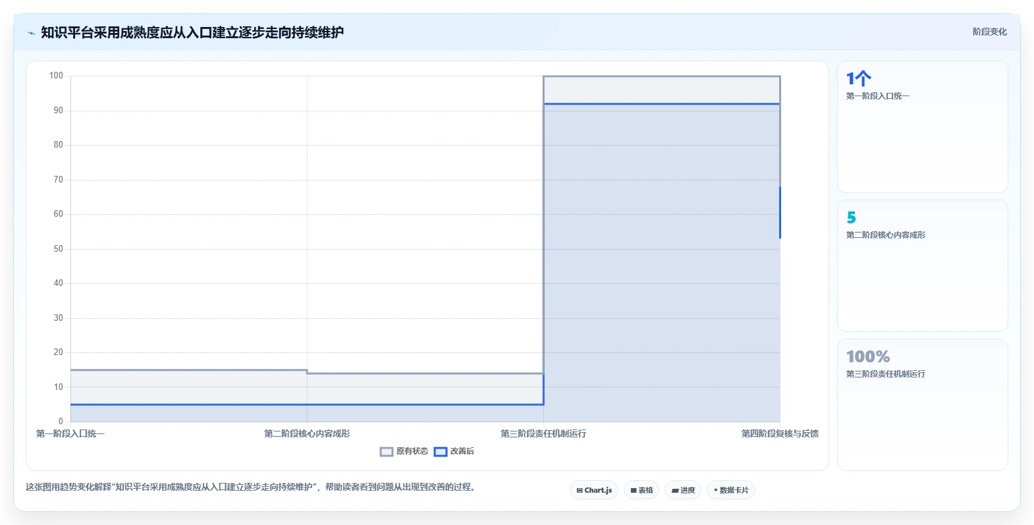Click the 改善后 legend label

[462, 451]
